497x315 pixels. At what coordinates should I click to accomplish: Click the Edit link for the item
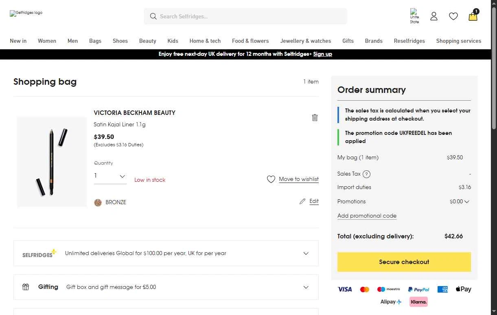pos(314,201)
